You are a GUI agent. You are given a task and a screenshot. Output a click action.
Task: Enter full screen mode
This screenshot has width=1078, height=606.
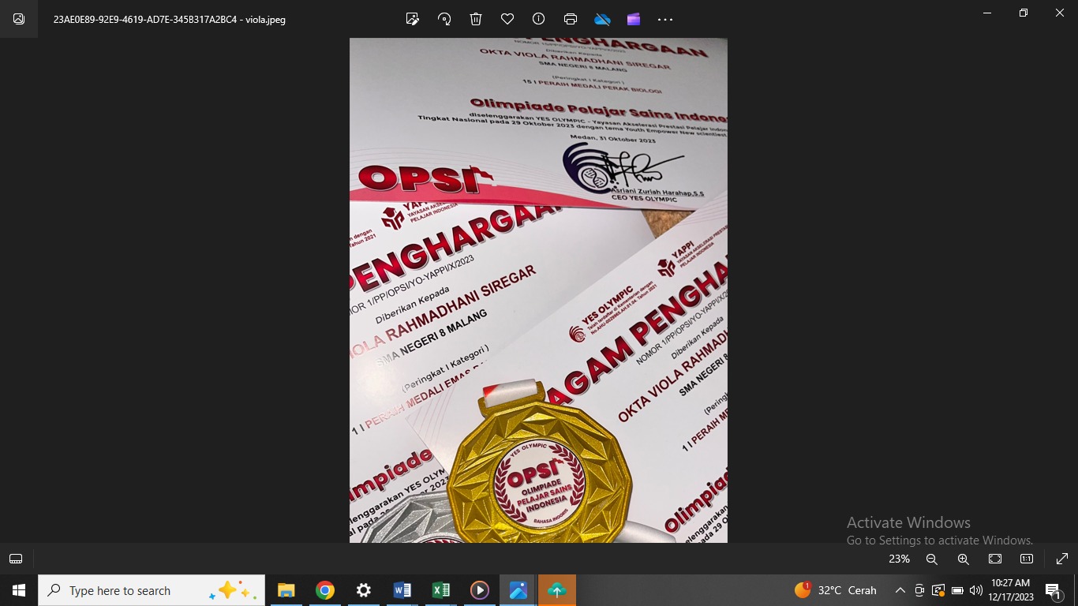pos(1062,559)
